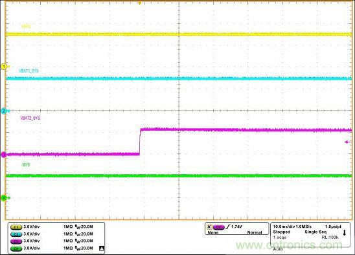Select the green channel 4 ground marker
The image size is (355, 255).
(4, 198)
